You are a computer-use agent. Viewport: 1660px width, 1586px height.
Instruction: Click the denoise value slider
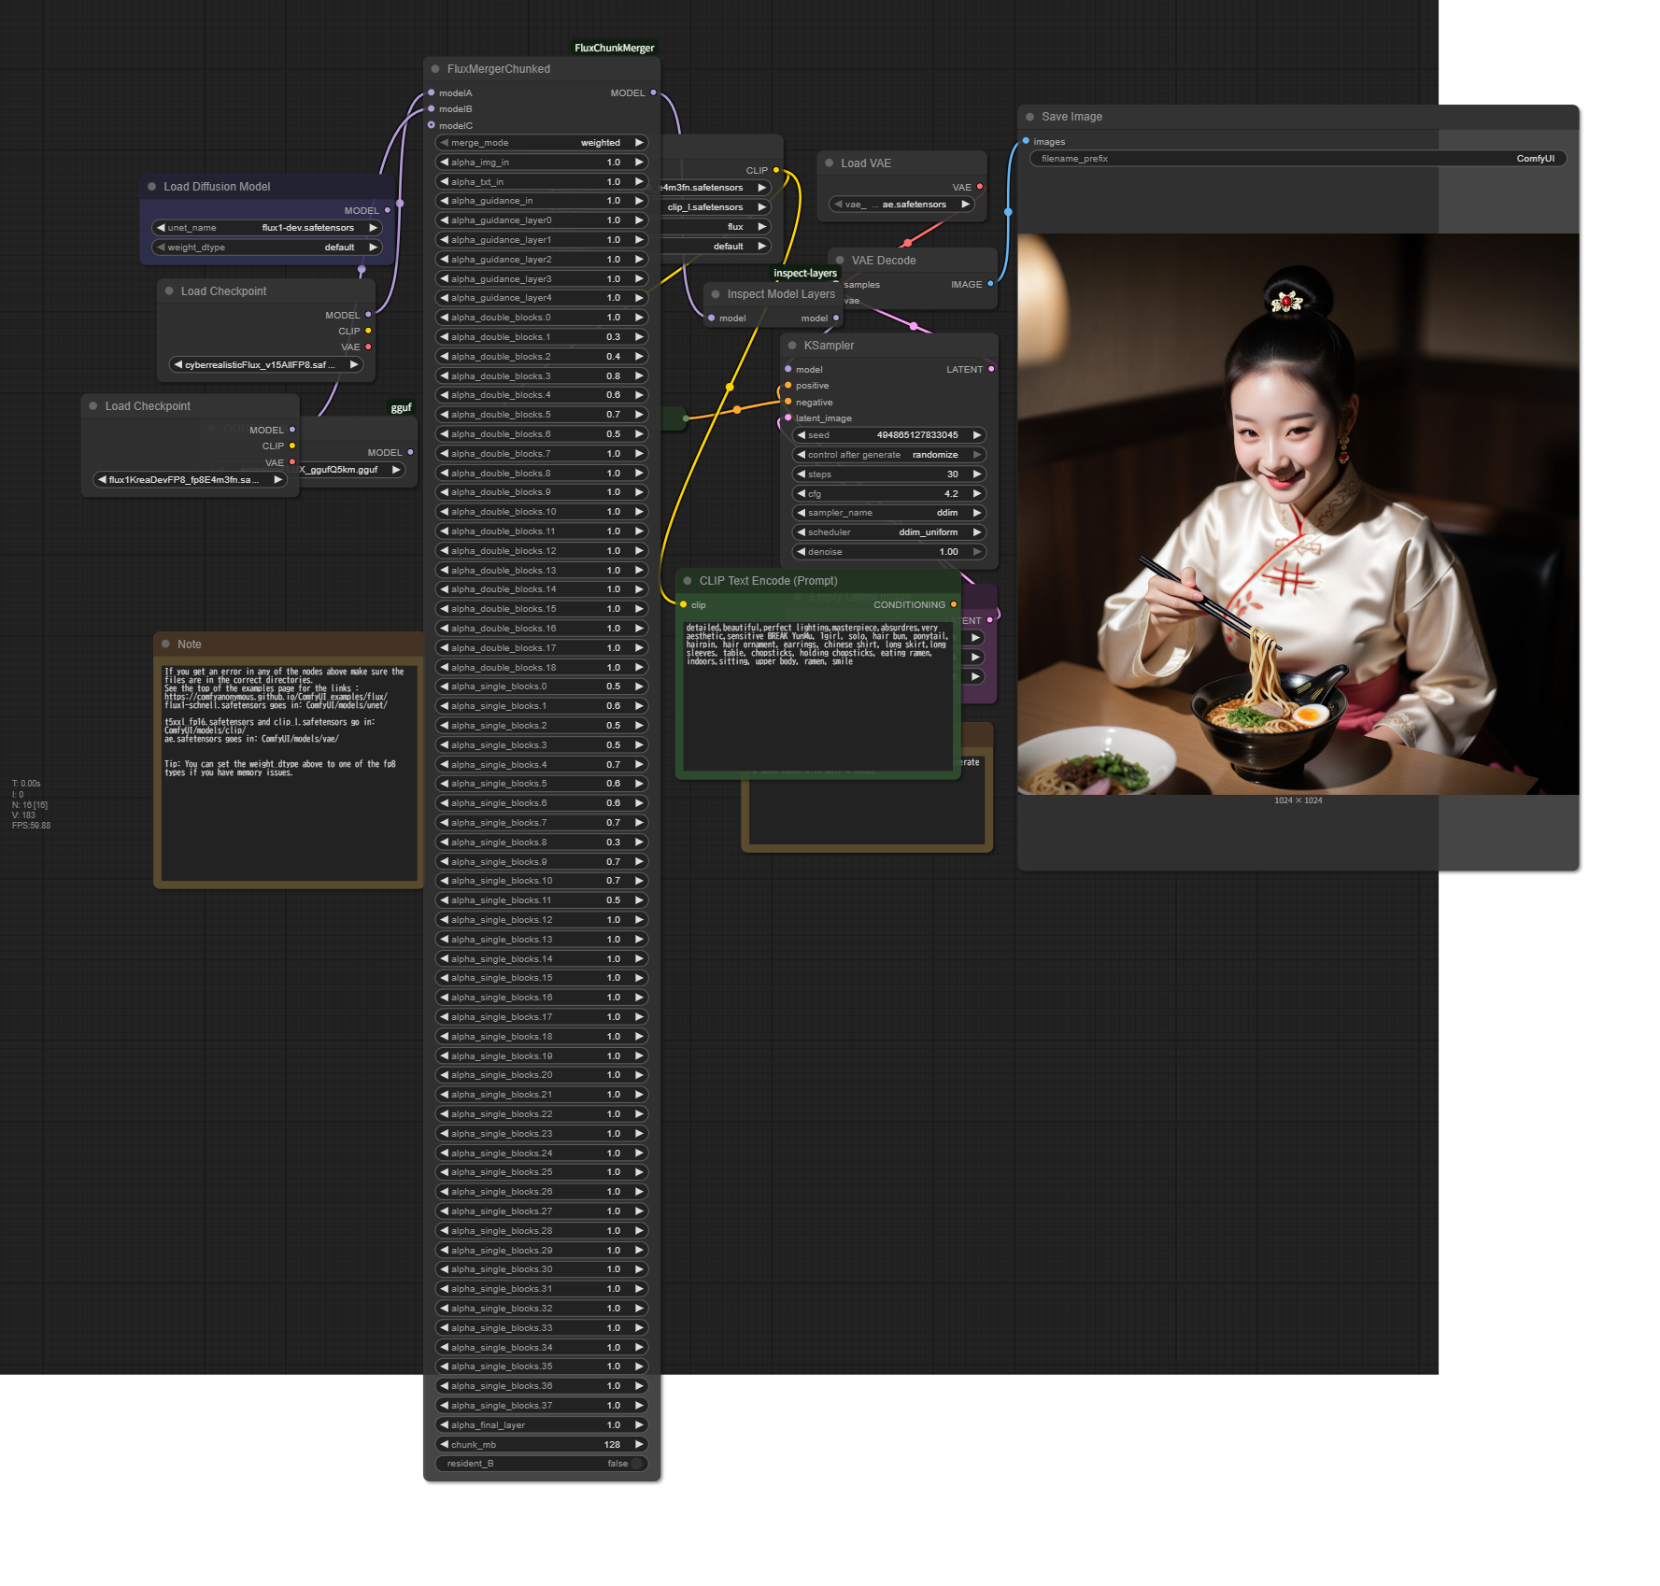pyautogui.click(x=887, y=552)
